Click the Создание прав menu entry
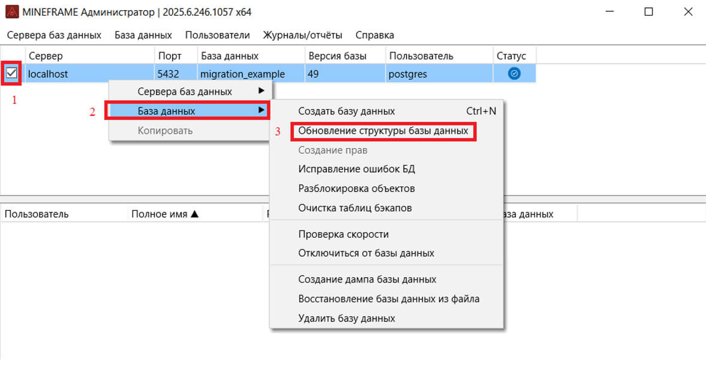Viewport: 706px width, 366px height. tap(386, 150)
